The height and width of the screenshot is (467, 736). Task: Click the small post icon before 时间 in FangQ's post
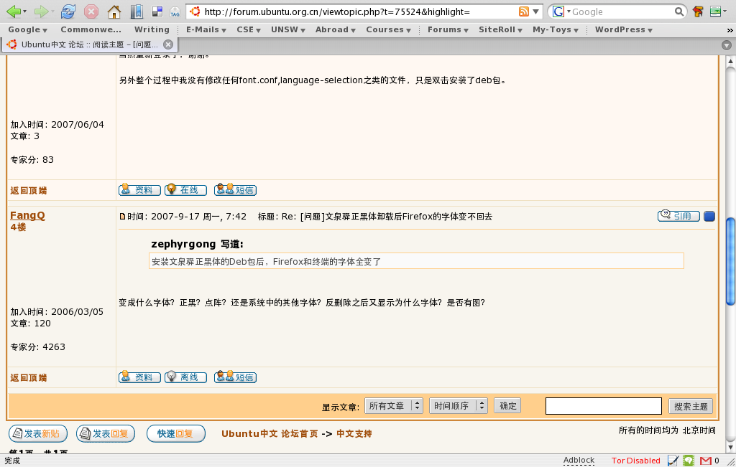(122, 217)
